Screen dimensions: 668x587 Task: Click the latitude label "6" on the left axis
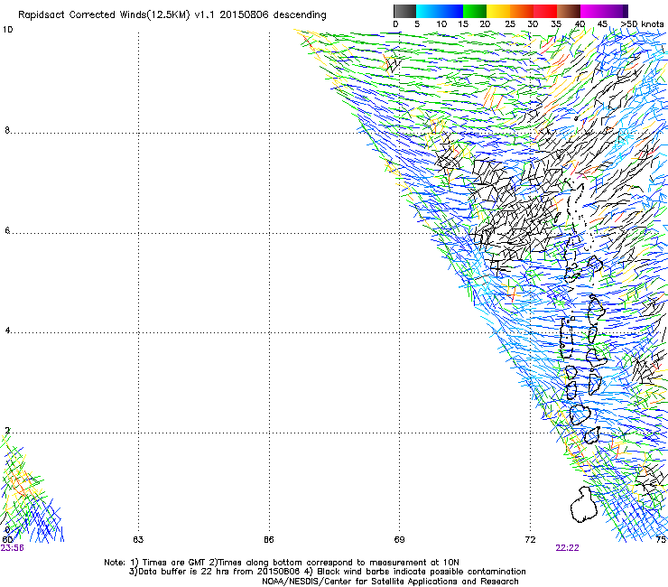(x=7, y=230)
